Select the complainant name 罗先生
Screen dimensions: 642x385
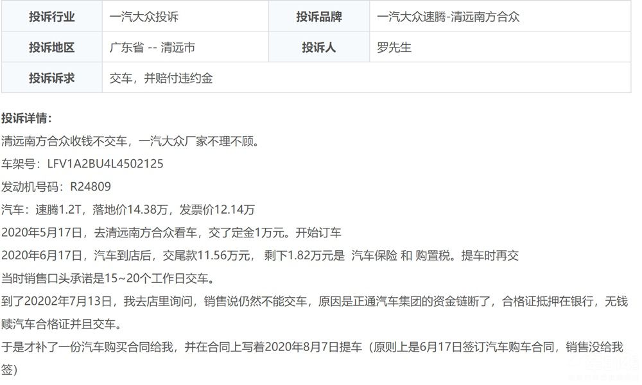tap(394, 47)
